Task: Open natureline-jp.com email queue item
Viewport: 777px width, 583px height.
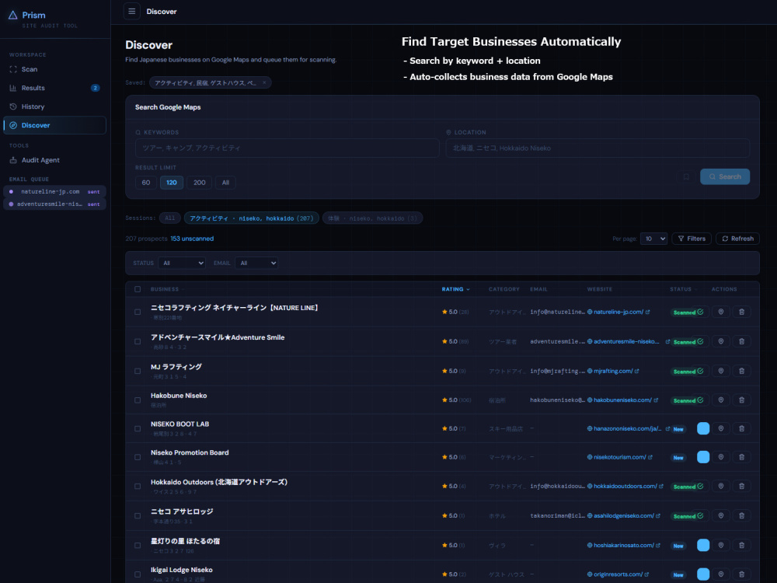Action: (x=54, y=192)
